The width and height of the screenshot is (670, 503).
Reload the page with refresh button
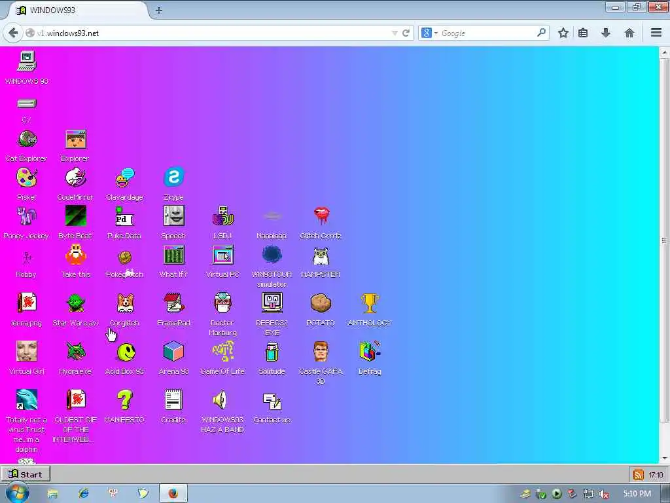[x=406, y=33]
